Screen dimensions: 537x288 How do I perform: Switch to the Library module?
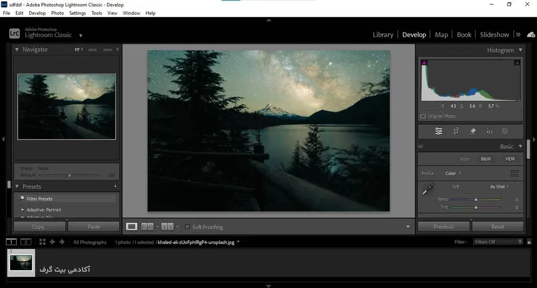pyautogui.click(x=383, y=34)
